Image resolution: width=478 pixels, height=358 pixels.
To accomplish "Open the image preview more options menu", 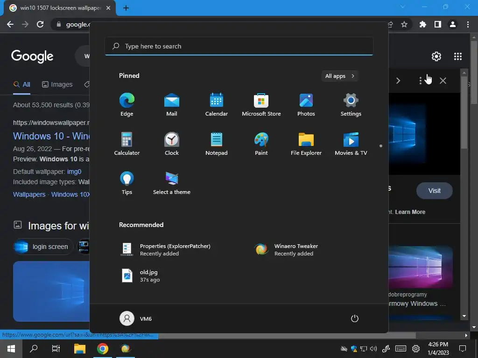I will (x=421, y=81).
